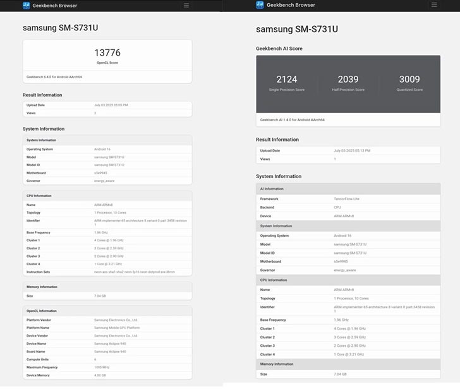
Task: Click the Model ID row on the OpenCL page
Action: 107,165
